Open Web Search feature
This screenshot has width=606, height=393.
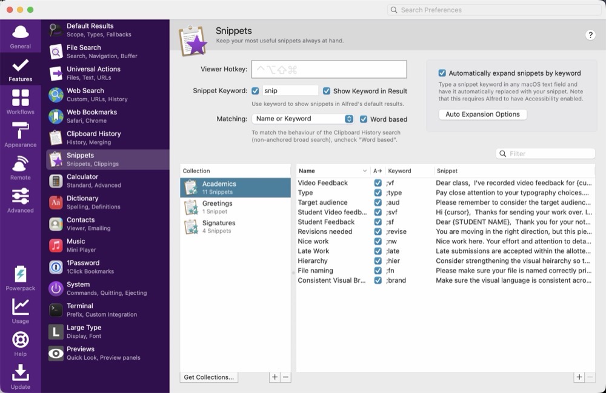(x=107, y=95)
